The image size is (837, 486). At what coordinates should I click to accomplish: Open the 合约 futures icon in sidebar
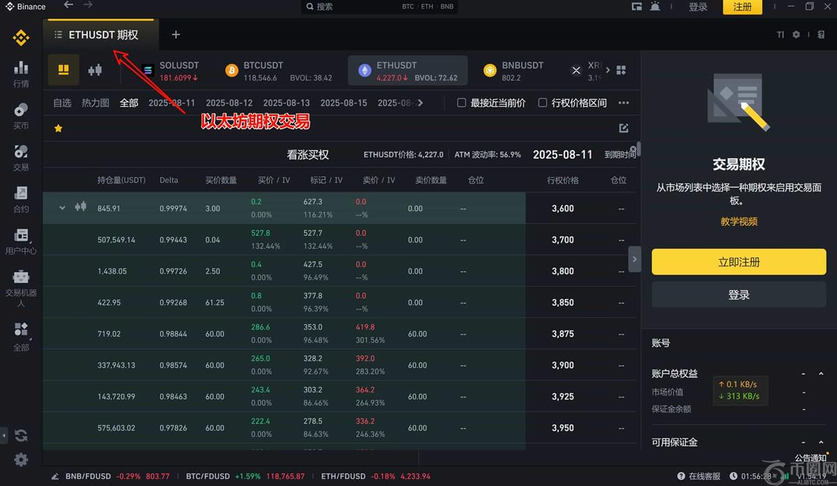[x=21, y=199]
